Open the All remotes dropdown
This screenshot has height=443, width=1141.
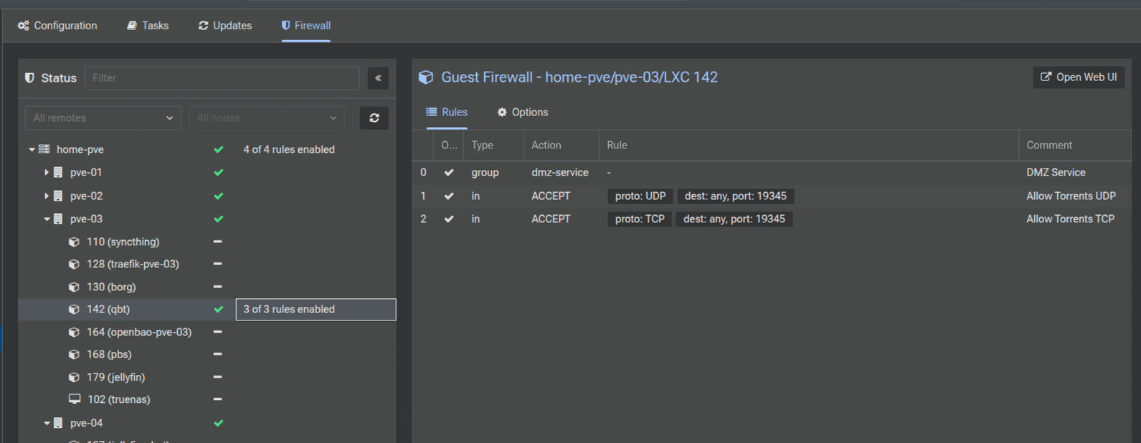pyautogui.click(x=103, y=118)
